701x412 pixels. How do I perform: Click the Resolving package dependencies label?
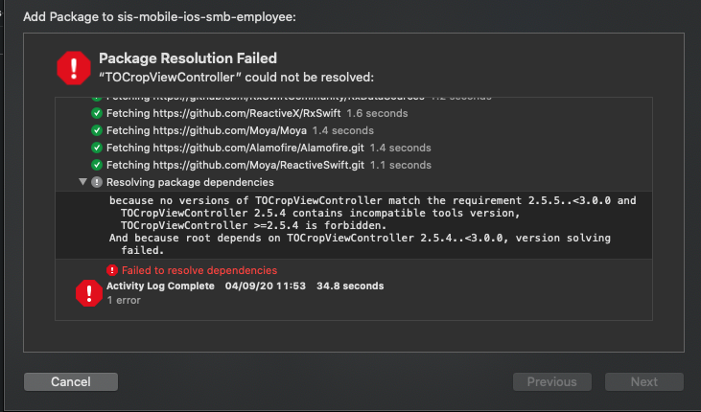(190, 182)
